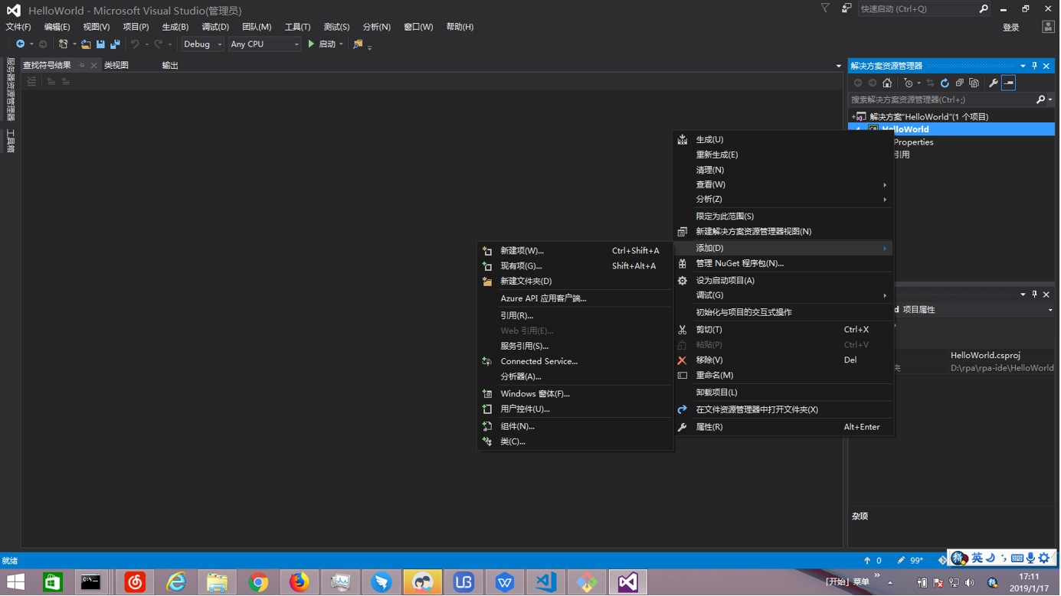
Task: Switch to the 类视图 tab
Action: click(x=116, y=66)
